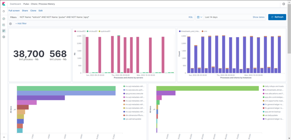
Task: Switch query language via KQL
Action: point(190,17)
